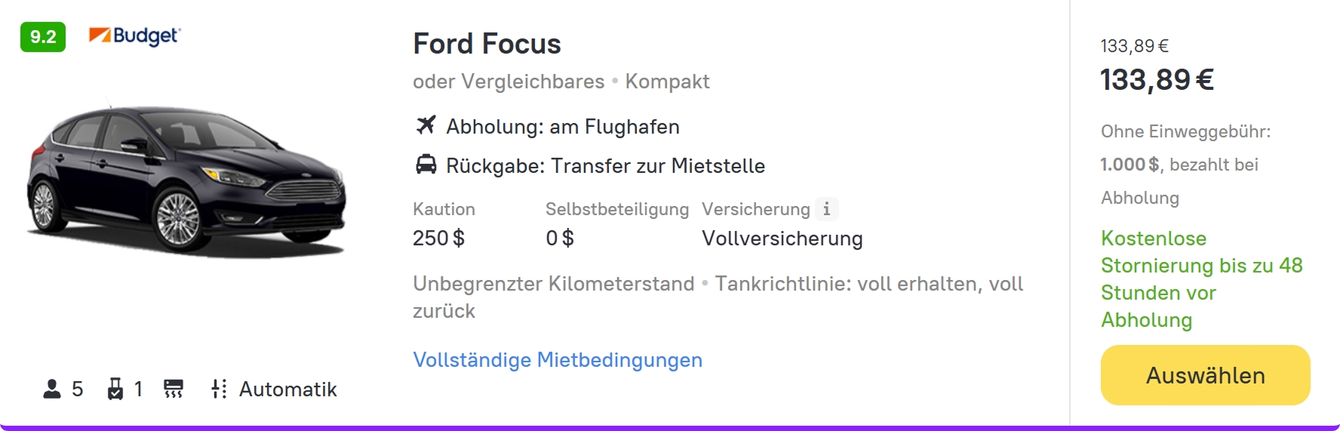Viewport: 1340px width, 431px height.
Task: Click the Automatik transmission label
Action: (x=287, y=389)
